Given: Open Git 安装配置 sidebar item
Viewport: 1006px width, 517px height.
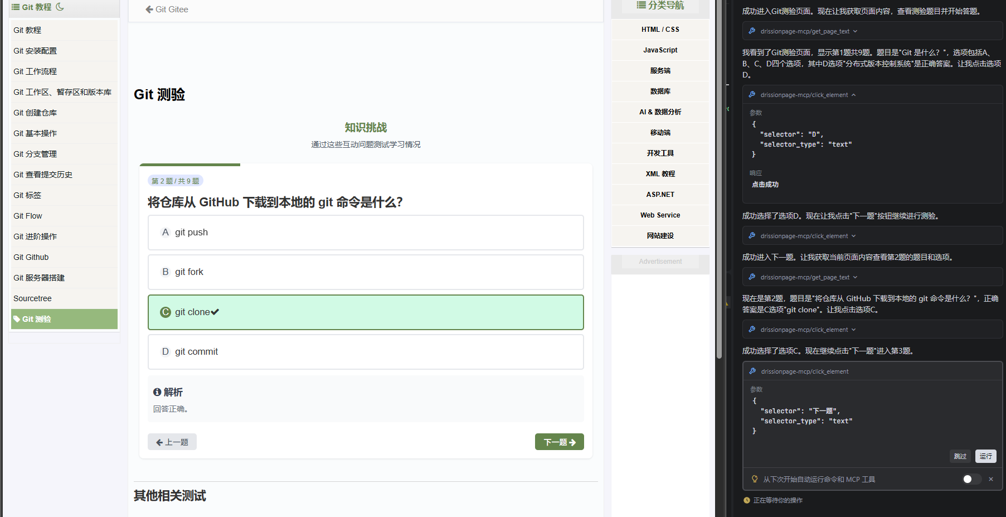Looking at the screenshot, I should pos(64,51).
